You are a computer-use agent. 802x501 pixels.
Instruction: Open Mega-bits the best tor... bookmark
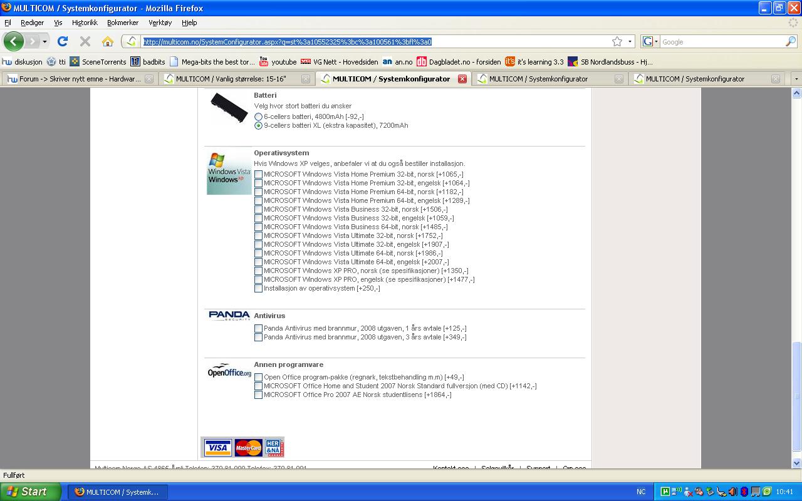point(212,61)
